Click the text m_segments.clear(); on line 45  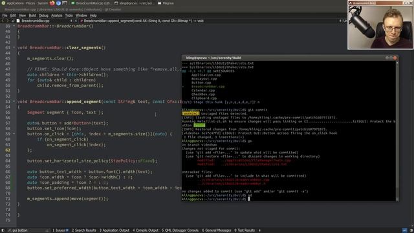point(50,58)
